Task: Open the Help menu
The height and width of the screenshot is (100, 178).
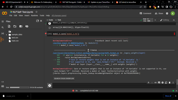Action: tap(48, 16)
